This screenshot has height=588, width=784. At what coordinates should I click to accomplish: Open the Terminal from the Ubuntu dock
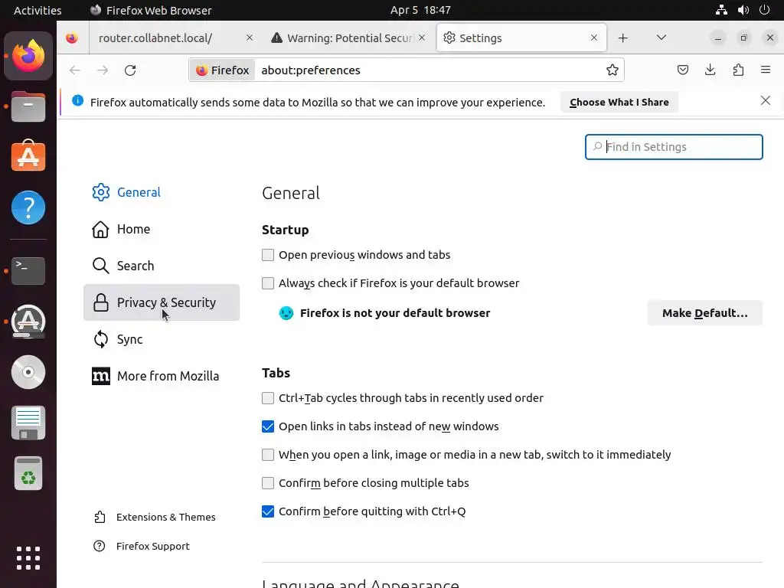pos(28,270)
